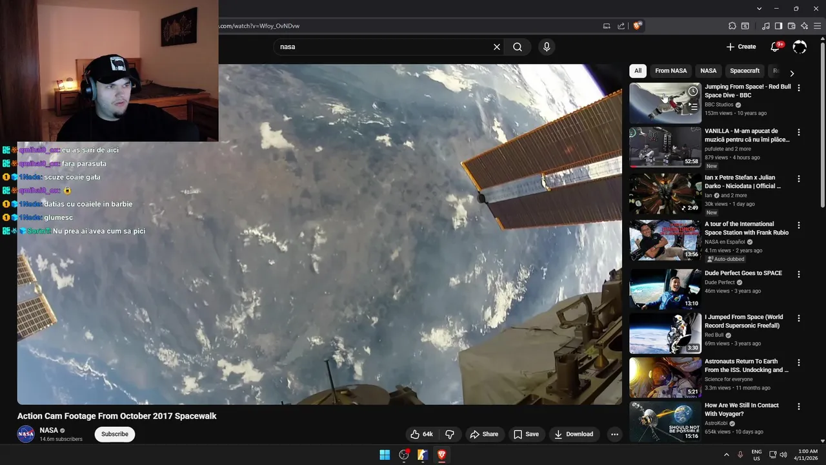826x465 pixels.
Task: Subscribe to the NASA channel
Action: 115,434
